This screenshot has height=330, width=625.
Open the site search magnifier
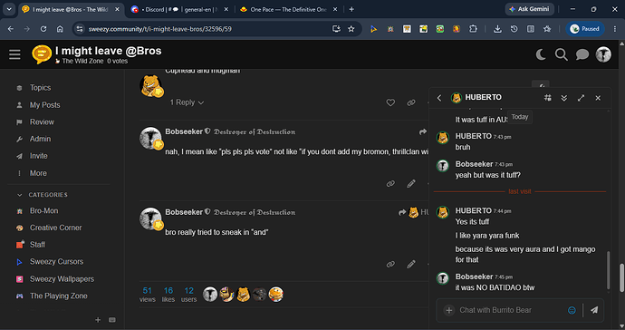[562, 54]
